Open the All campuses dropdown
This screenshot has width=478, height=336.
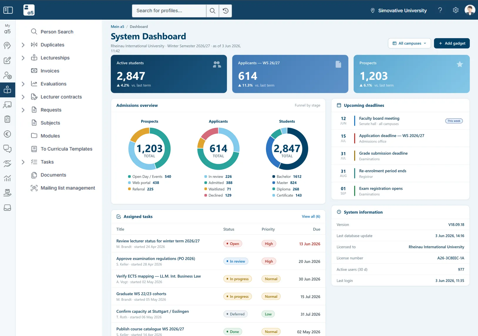coord(409,43)
